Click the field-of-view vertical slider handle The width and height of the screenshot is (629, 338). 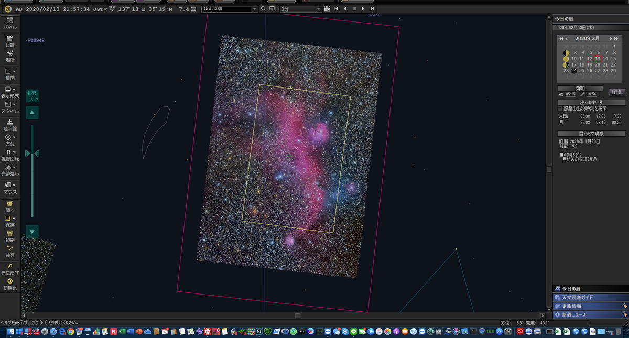[x=32, y=153]
